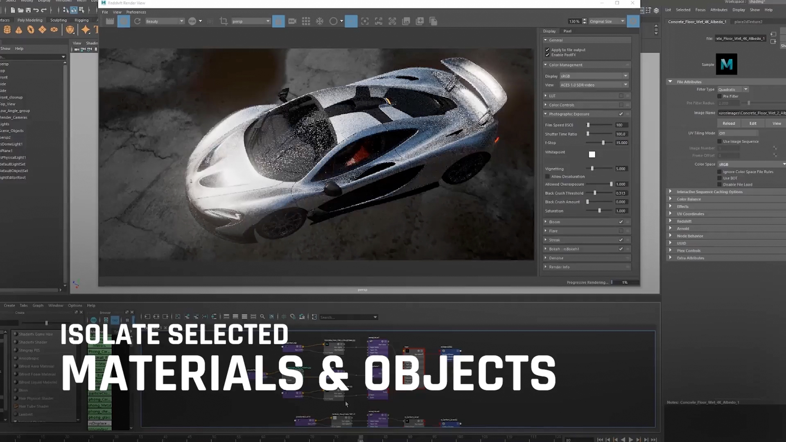Click the copy to clipboard icon
The image size is (786, 442).
pyautogui.click(x=434, y=21)
